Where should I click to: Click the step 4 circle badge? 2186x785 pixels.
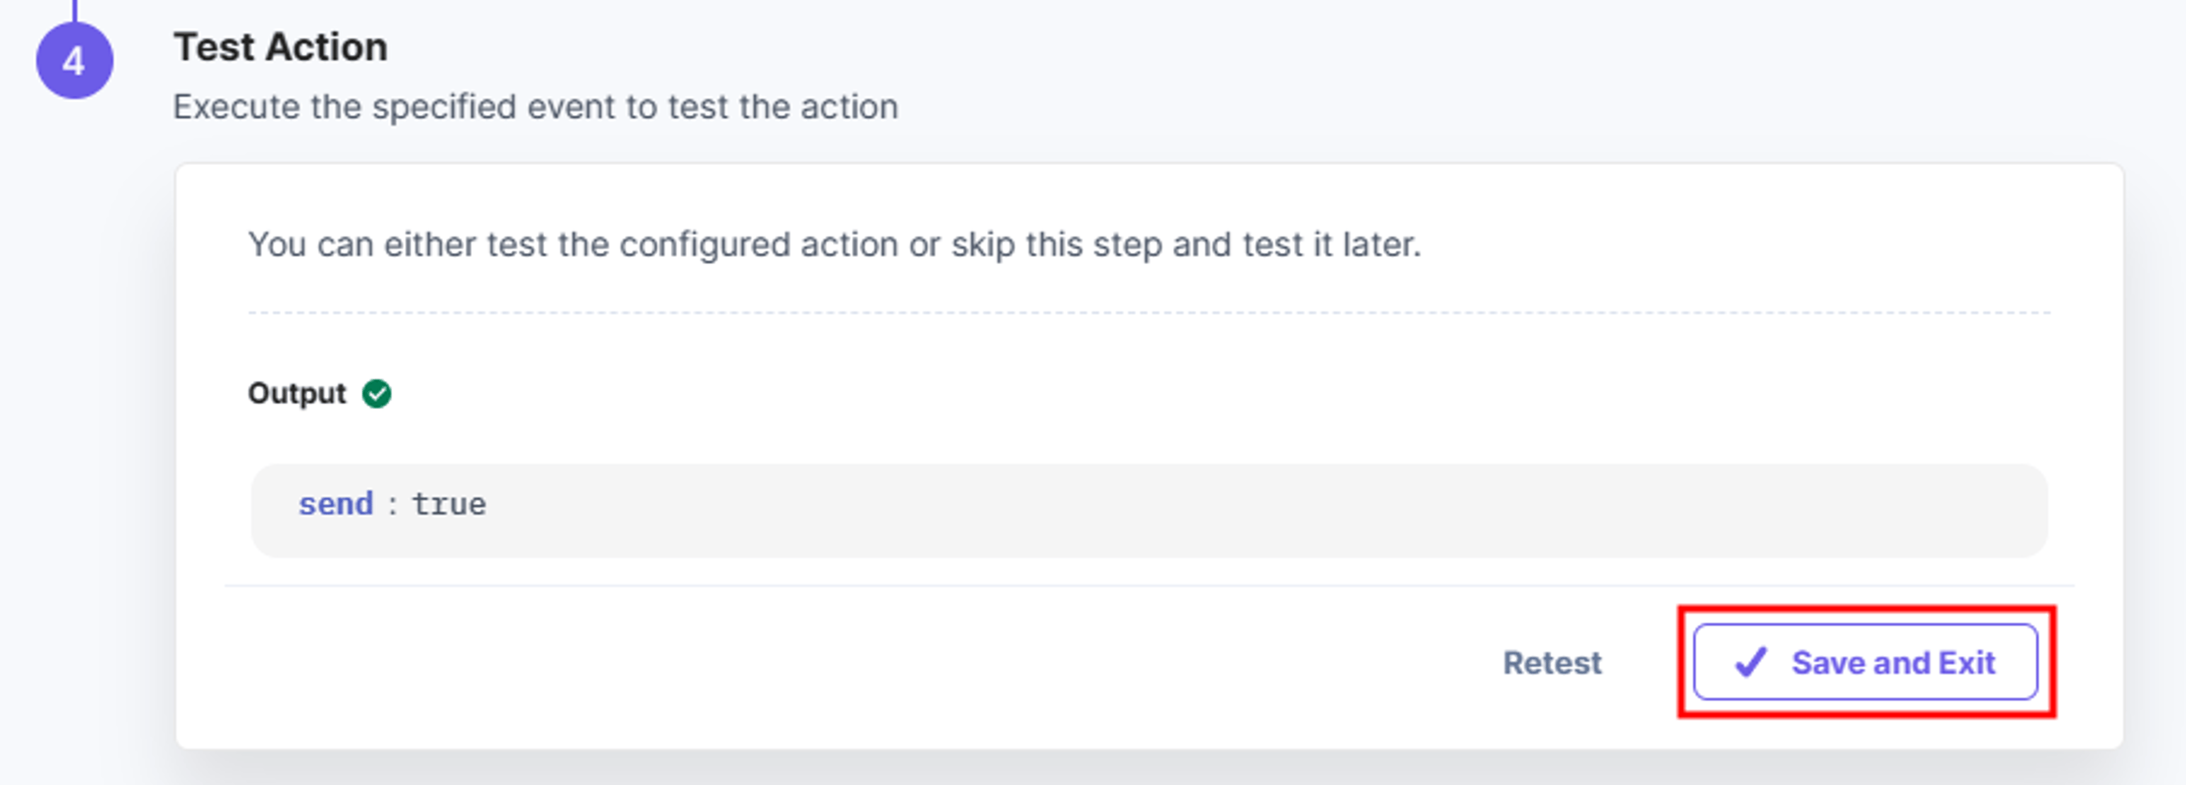[x=74, y=60]
